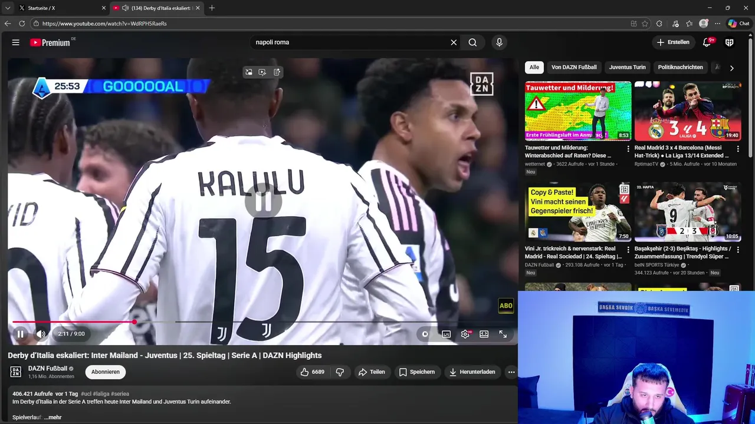Image resolution: width=755 pixels, height=424 pixels.
Task: Open the DAZN Fußball channel name
Action: pyautogui.click(x=48, y=369)
